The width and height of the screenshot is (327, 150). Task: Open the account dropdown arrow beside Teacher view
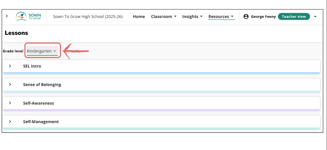(315, 16)
